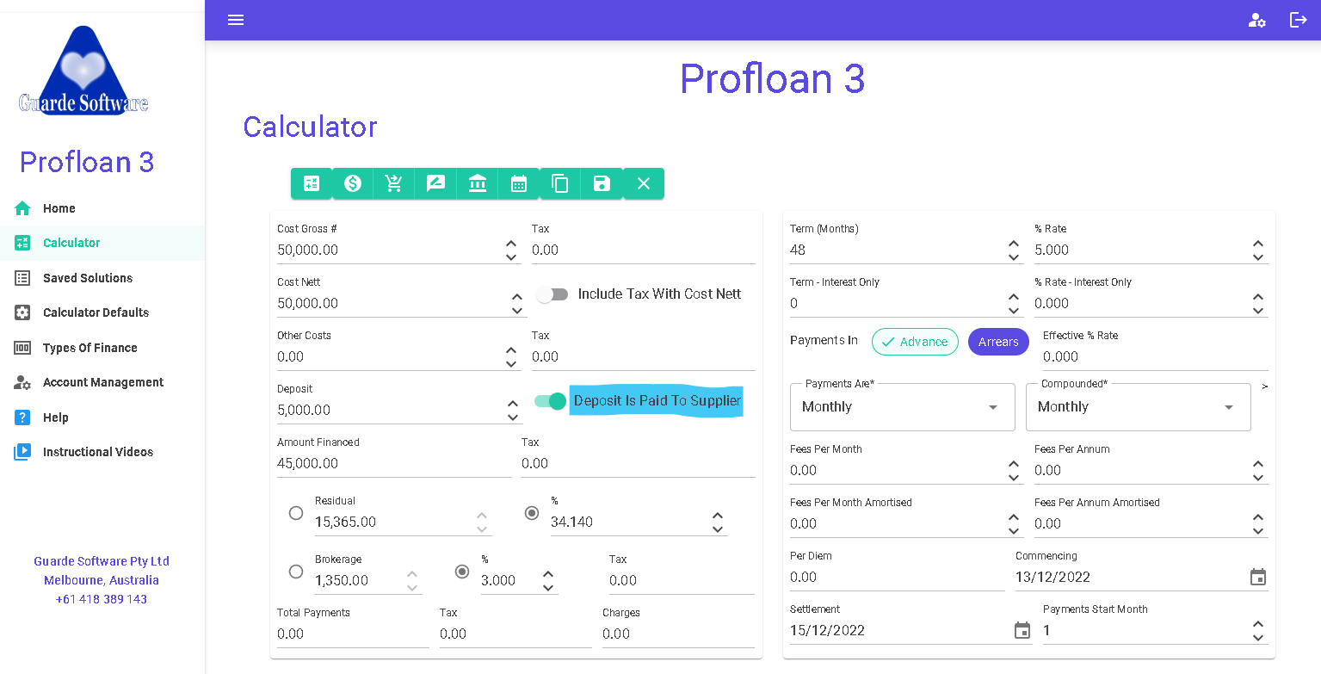Click the speech bubble pencil toolbar icon

435,183
